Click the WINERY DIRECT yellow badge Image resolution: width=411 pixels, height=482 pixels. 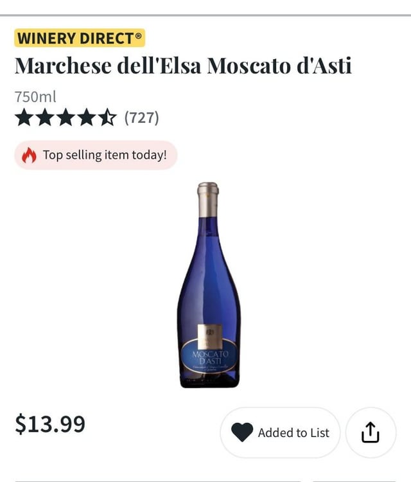[80, 38]
